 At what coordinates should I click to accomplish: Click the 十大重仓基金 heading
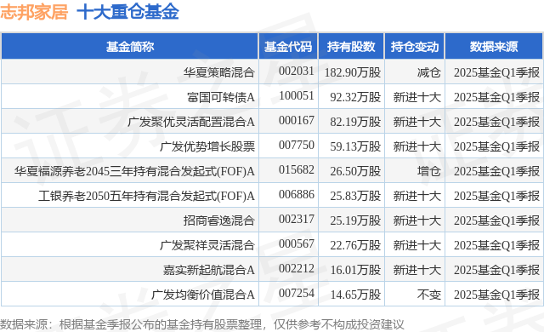click(127, 12)
